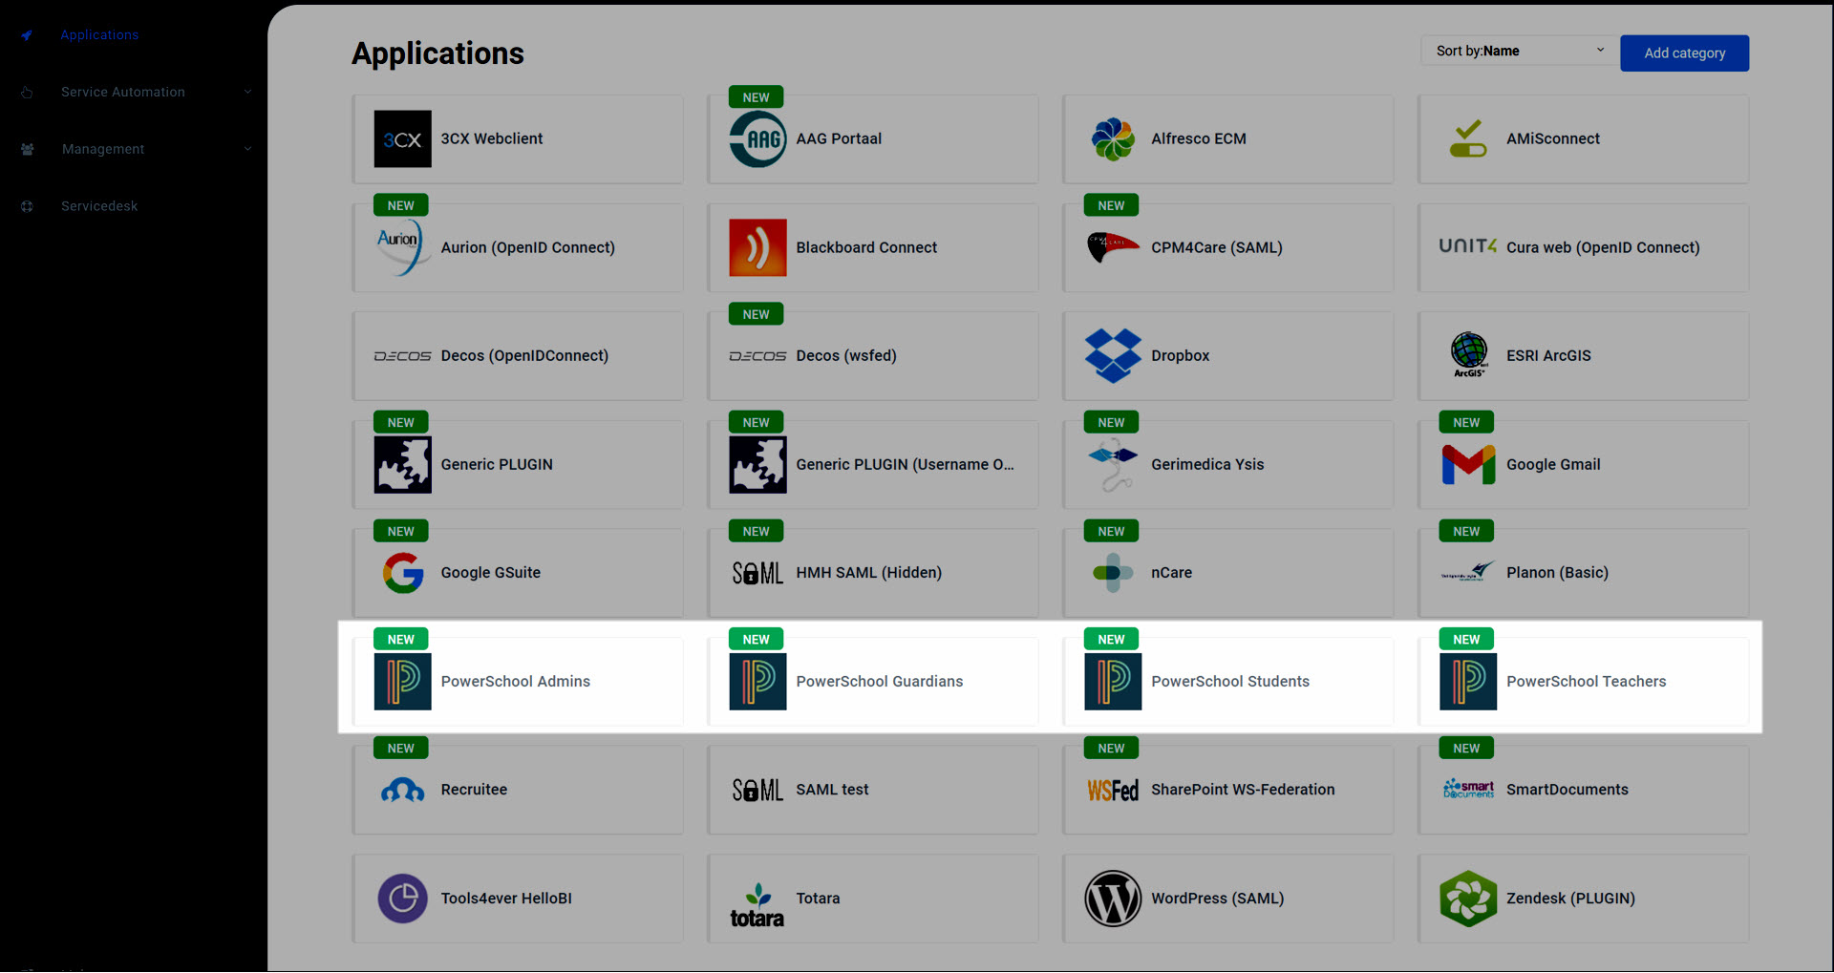This screenshot has height=973, width=1834.
Task: Click the SharePoint WS-Federation name text
Action: [x=1243, y=790]
